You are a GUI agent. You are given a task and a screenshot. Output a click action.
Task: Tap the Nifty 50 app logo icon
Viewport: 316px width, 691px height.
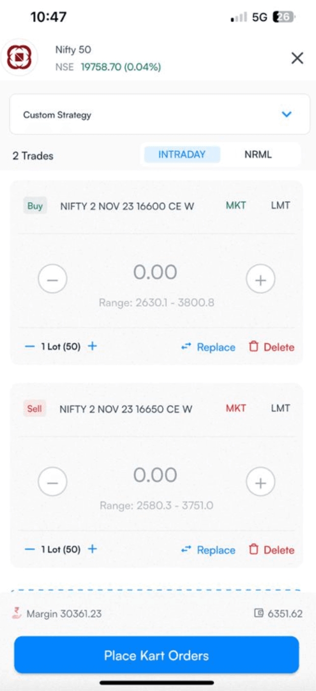point(19,58)
